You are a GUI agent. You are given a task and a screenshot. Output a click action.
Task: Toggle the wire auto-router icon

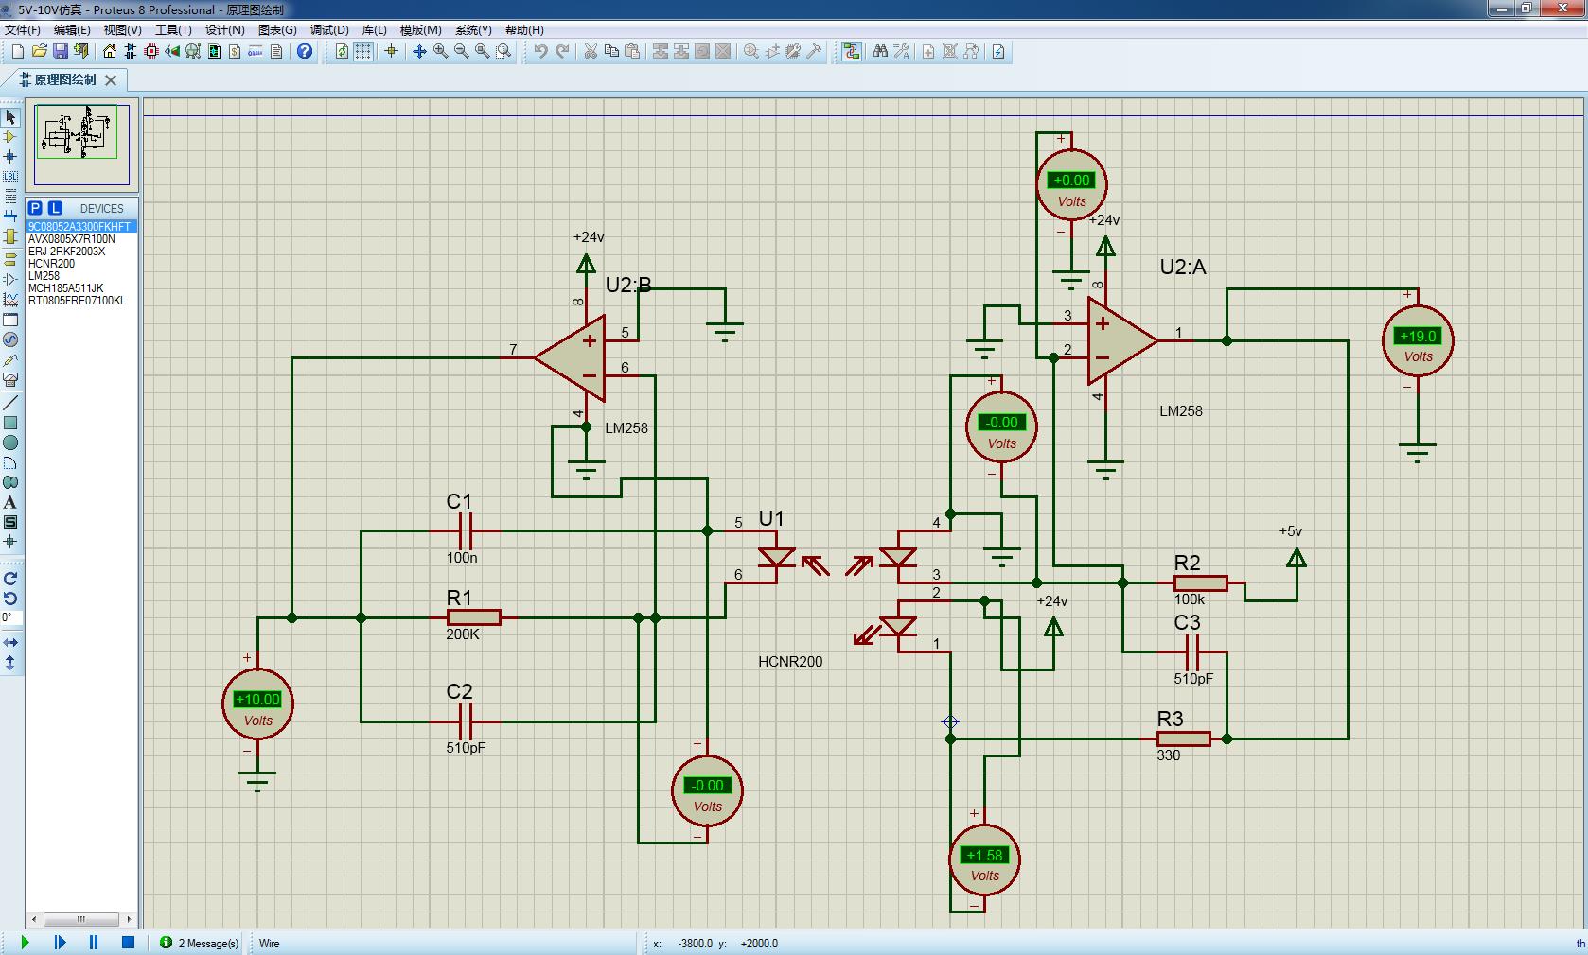click(852, 51)
